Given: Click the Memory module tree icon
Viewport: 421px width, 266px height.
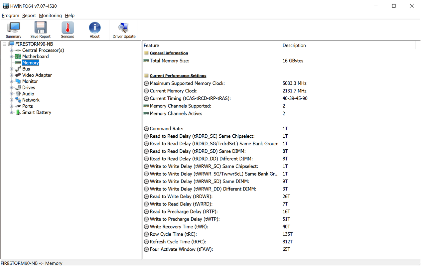Looking at the screenshot, I should click(18, 63).
